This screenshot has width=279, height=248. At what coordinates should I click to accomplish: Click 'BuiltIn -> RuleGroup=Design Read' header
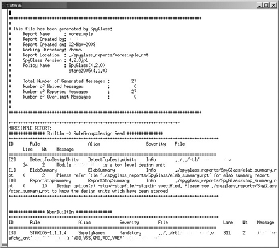[86, 133]
